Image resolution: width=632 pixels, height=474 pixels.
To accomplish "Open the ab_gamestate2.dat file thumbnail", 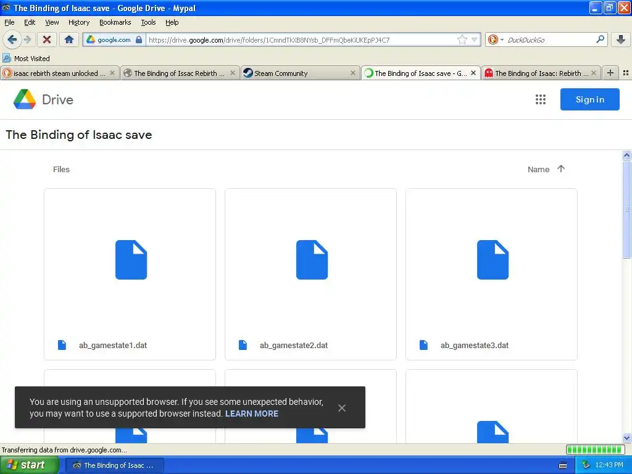I will coord(312,260).
